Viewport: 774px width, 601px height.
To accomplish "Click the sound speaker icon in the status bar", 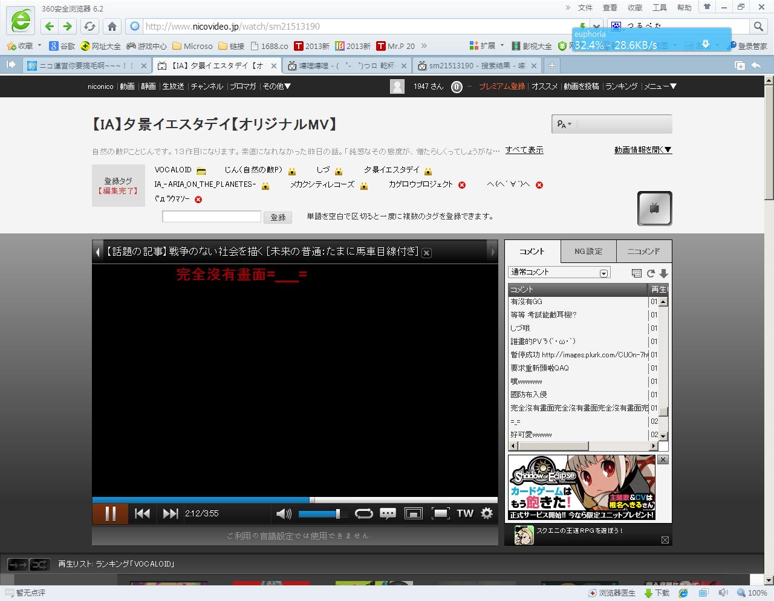I will (723, 593).
